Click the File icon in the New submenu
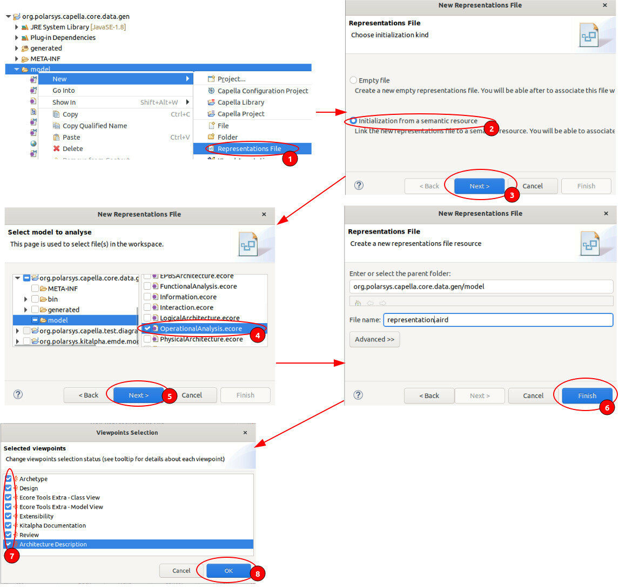619x588 pixels. 211,126
